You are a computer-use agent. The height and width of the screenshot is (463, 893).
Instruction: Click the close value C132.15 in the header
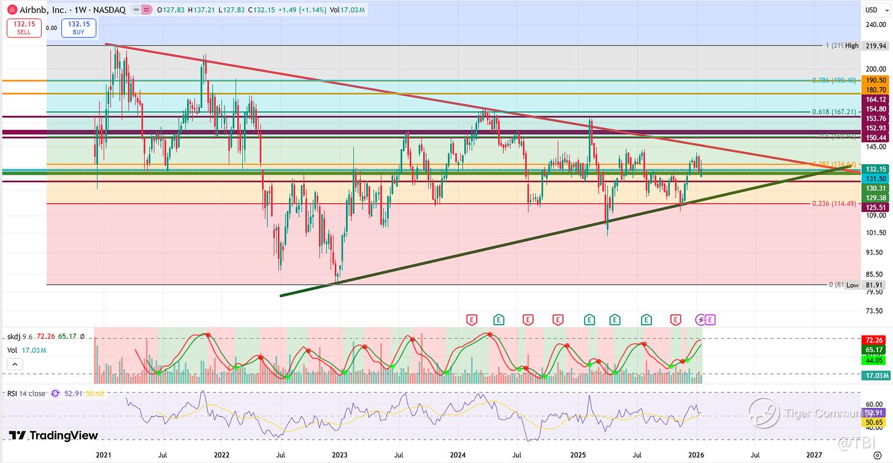tap(263, 10)
